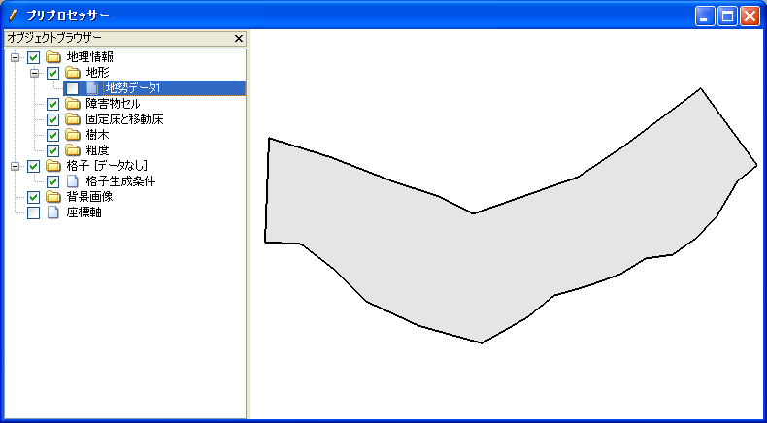767x423 pixels.
Task: Toggle the 障害物セル checkbox
Action: pos(52,104)
